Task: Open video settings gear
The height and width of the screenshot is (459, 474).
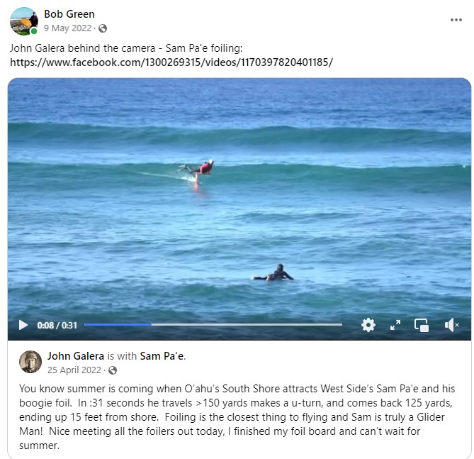Action: (368, 325)
